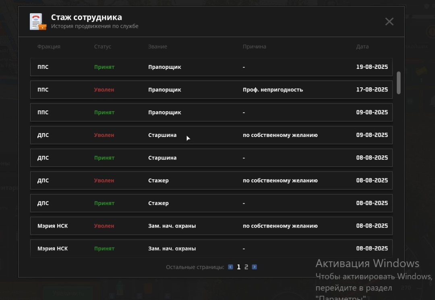
Task: Click ППС in the 19-08-2025 row
Action: [x=43, y=67]
